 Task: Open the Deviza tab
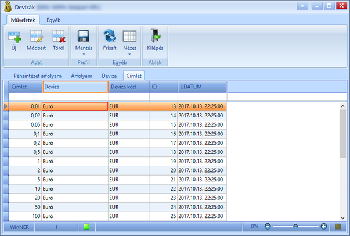(x=109, y=76)
